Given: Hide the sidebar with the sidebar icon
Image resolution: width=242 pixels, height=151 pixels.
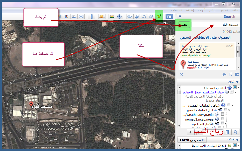Looking at the screenshot, I should pos(169,16).
